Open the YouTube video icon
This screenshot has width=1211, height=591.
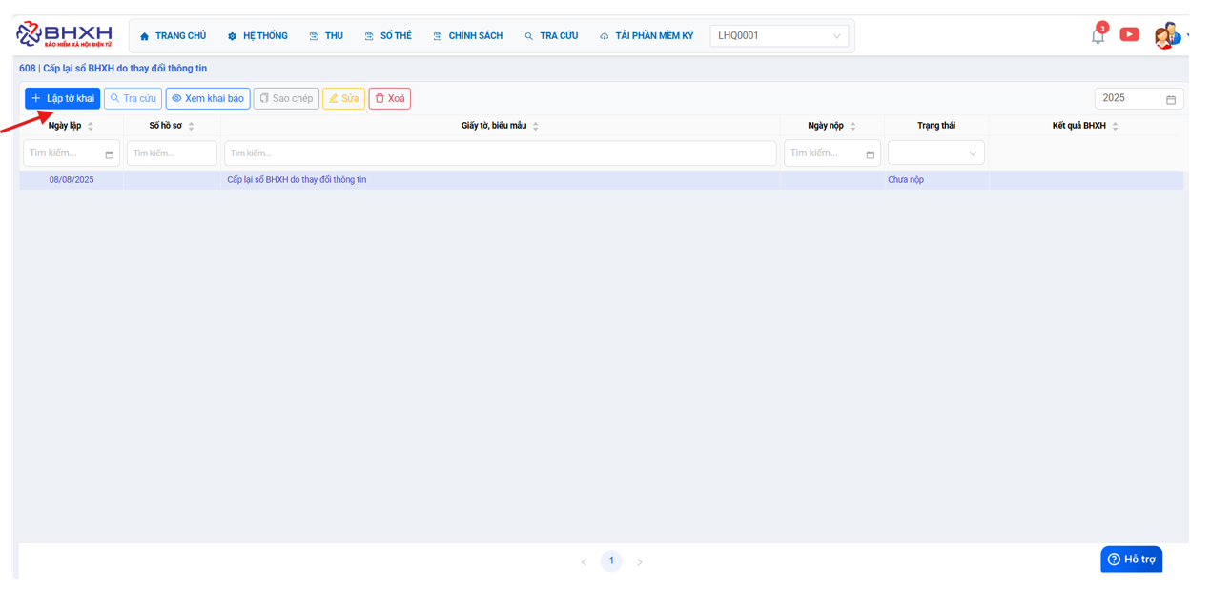[x=1129, y=34]
